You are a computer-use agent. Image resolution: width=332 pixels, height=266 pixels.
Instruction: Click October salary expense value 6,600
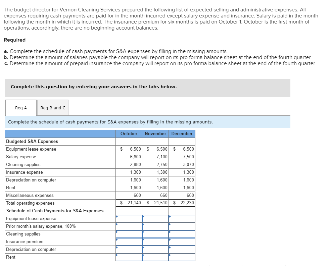(135, 157)
